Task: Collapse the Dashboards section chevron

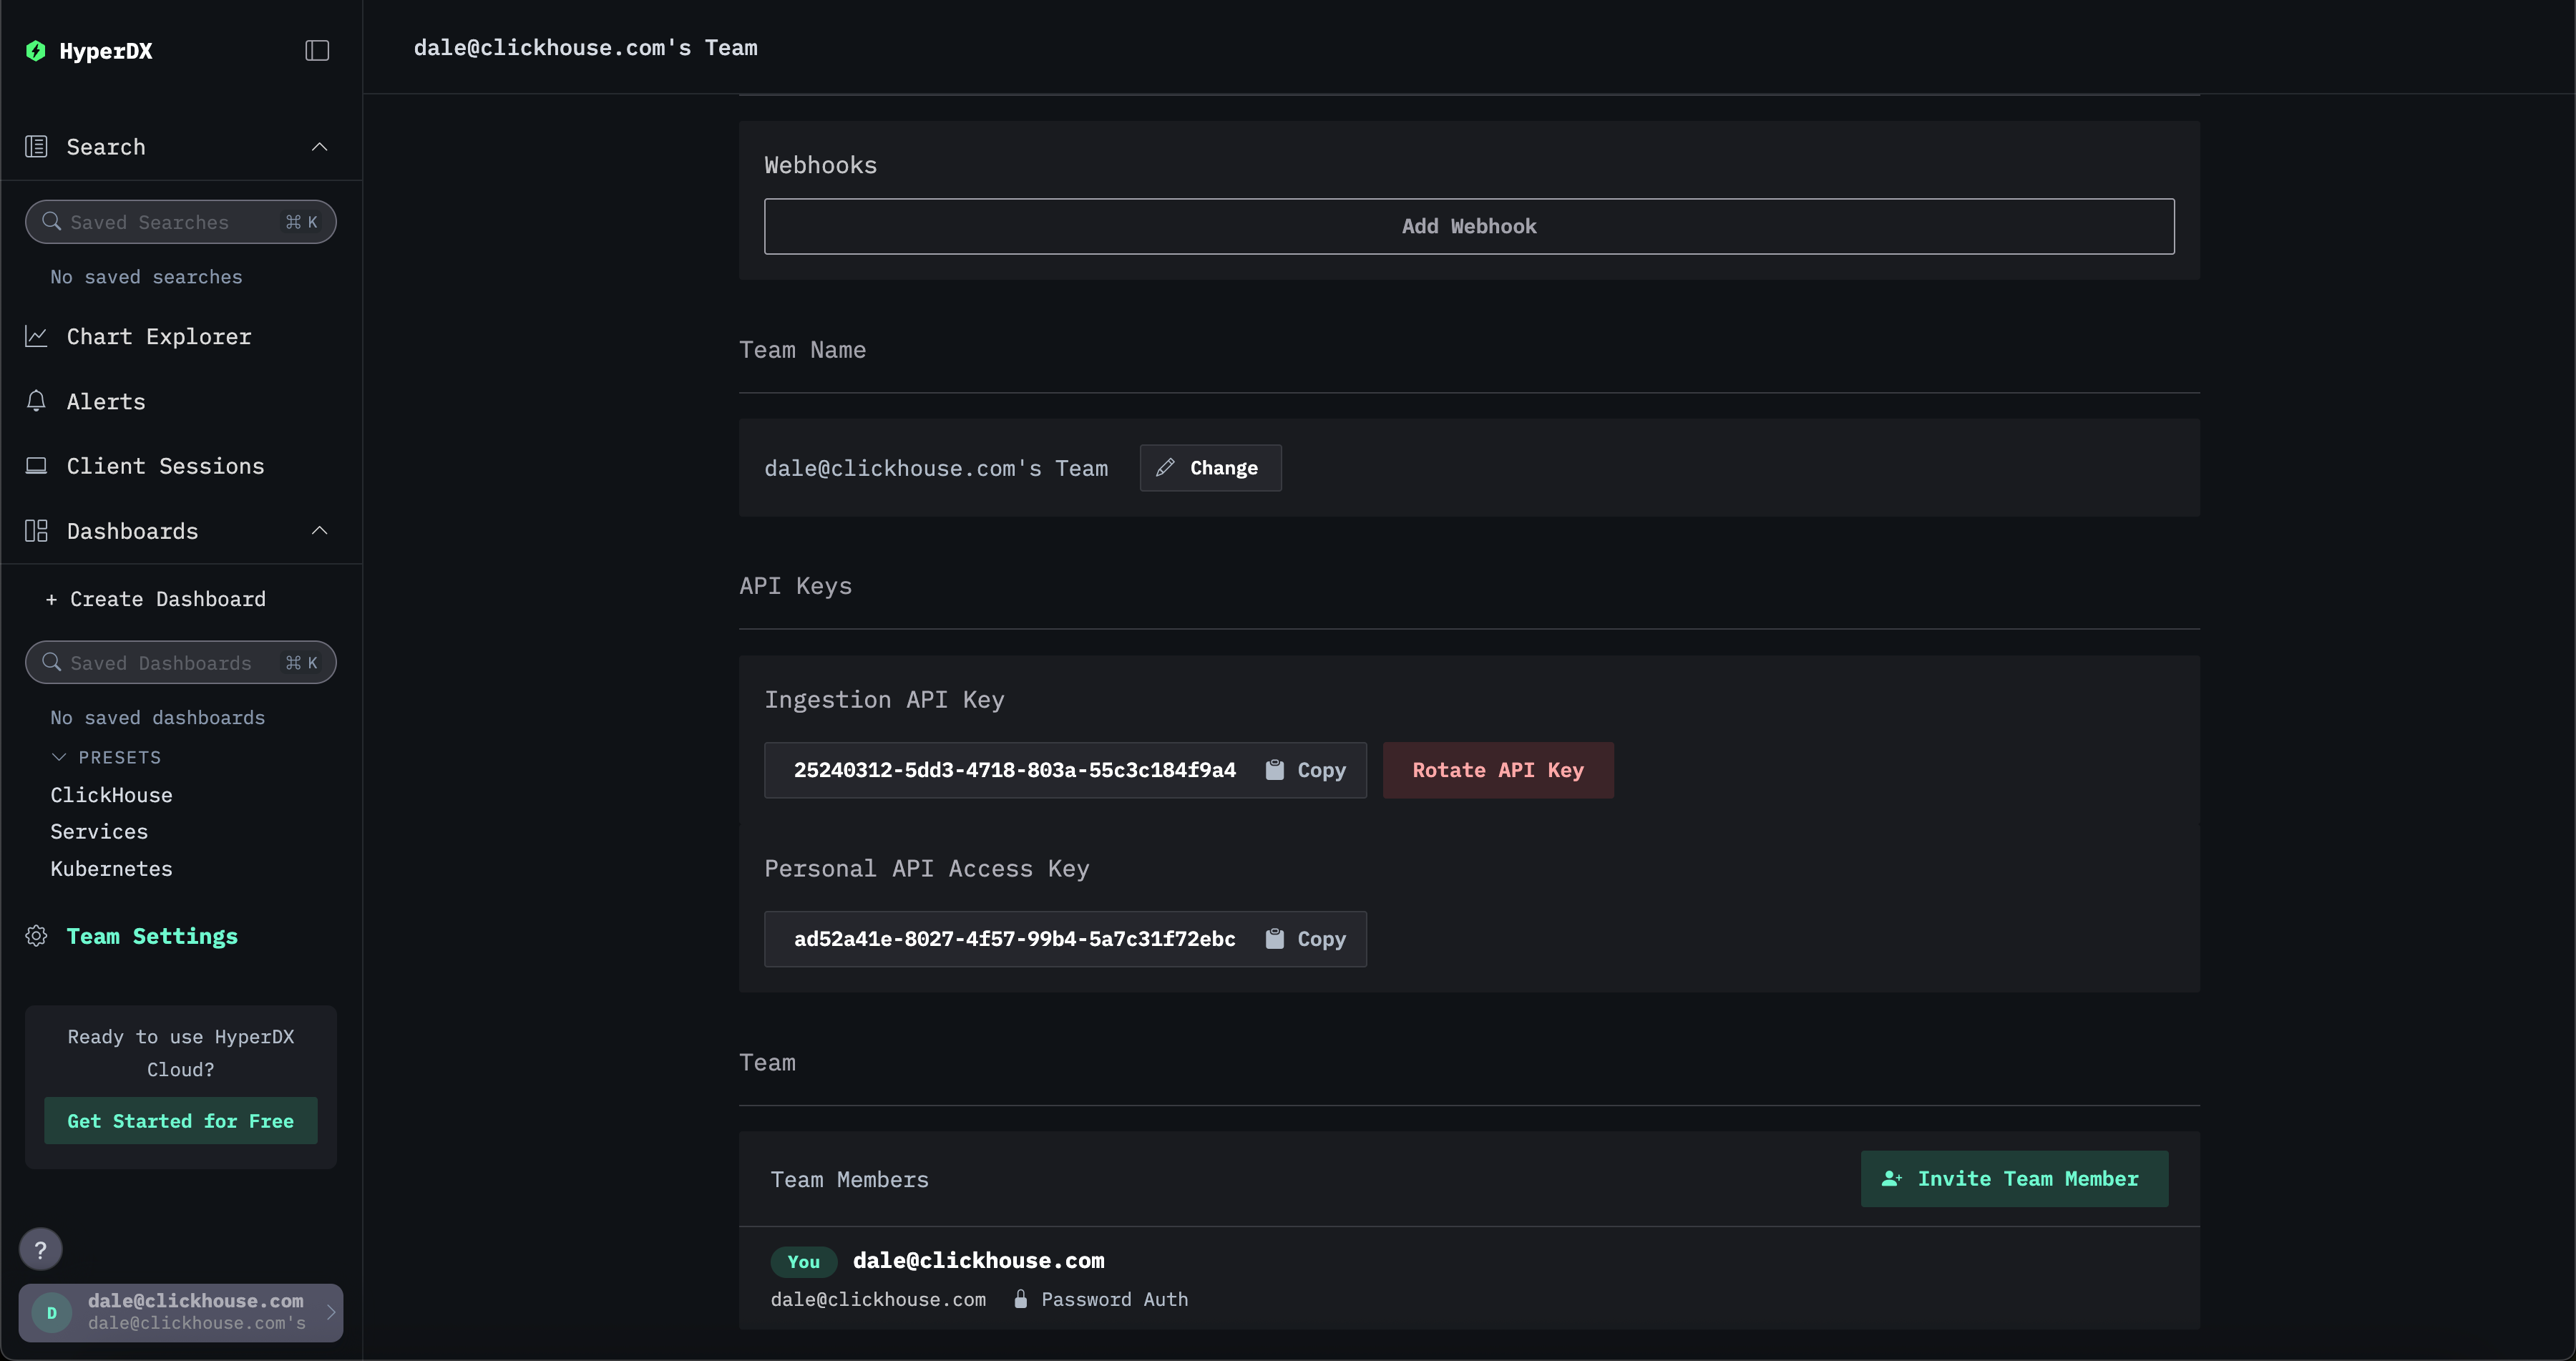Action: point(320,531)
